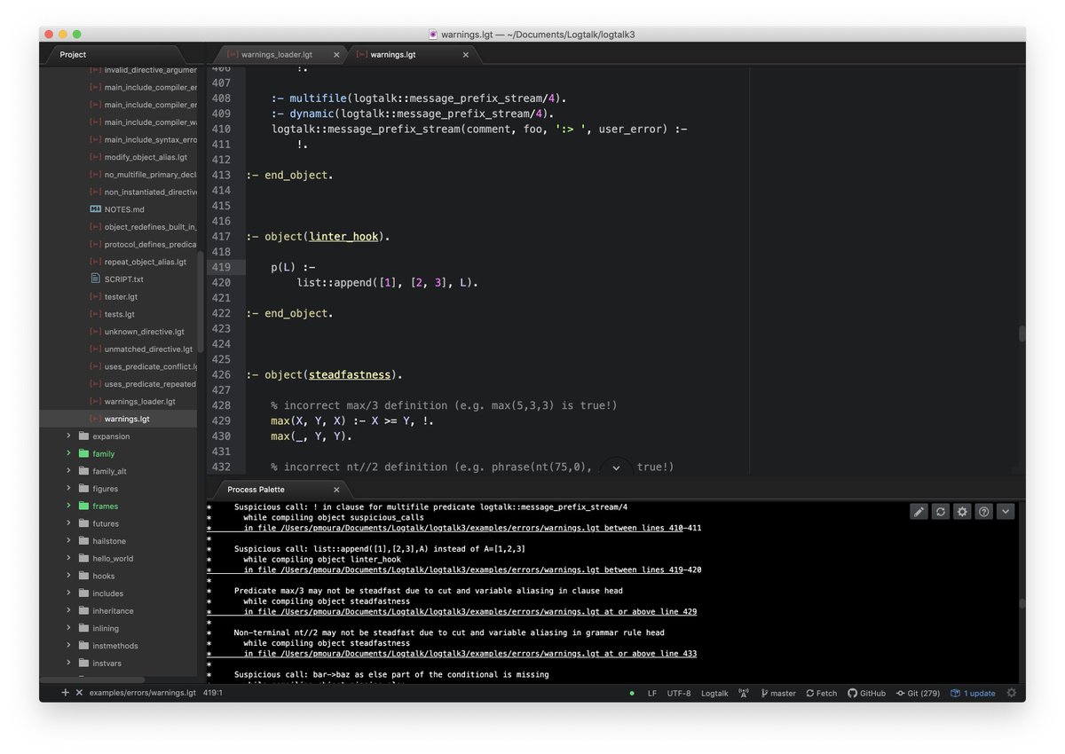The width and height of the screenshot is (1065, 754).
Task: Select the Project panel tab
Action: (73, 54)
